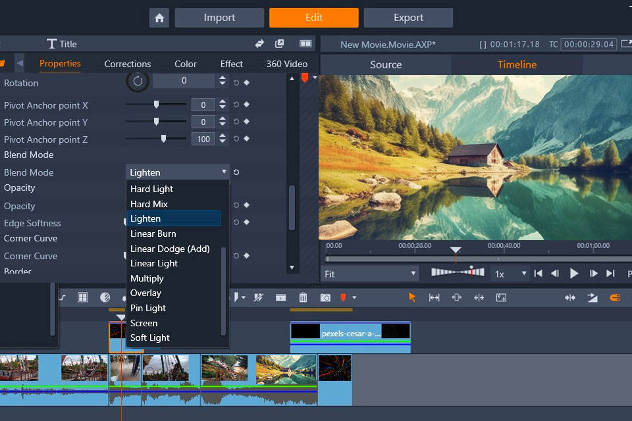This screenshot has height=421, width=632.
Task: Click the left arrow beside the Properties tab
Action: 20,63
